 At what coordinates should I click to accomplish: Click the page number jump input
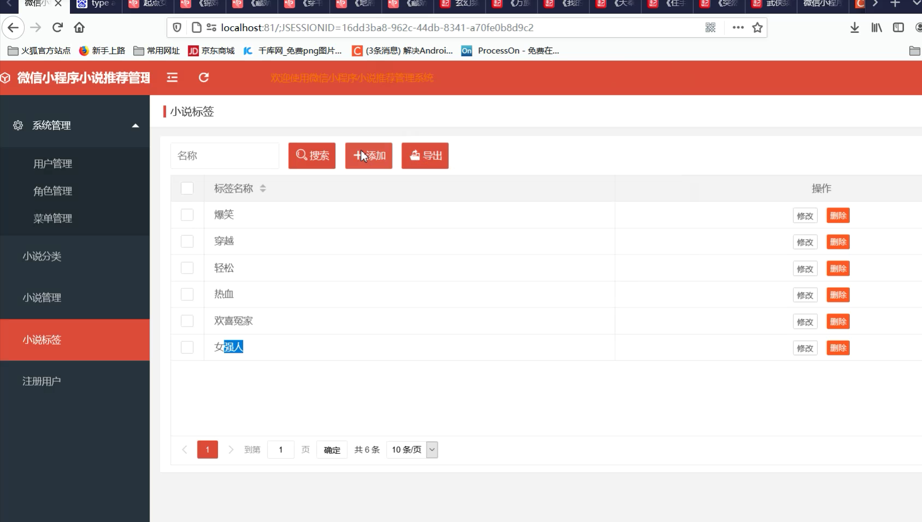[281, 449]
